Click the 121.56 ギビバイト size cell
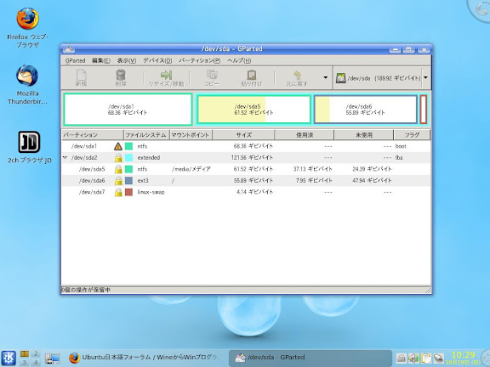This screenshot has width=490, height=367. (252, 158)
